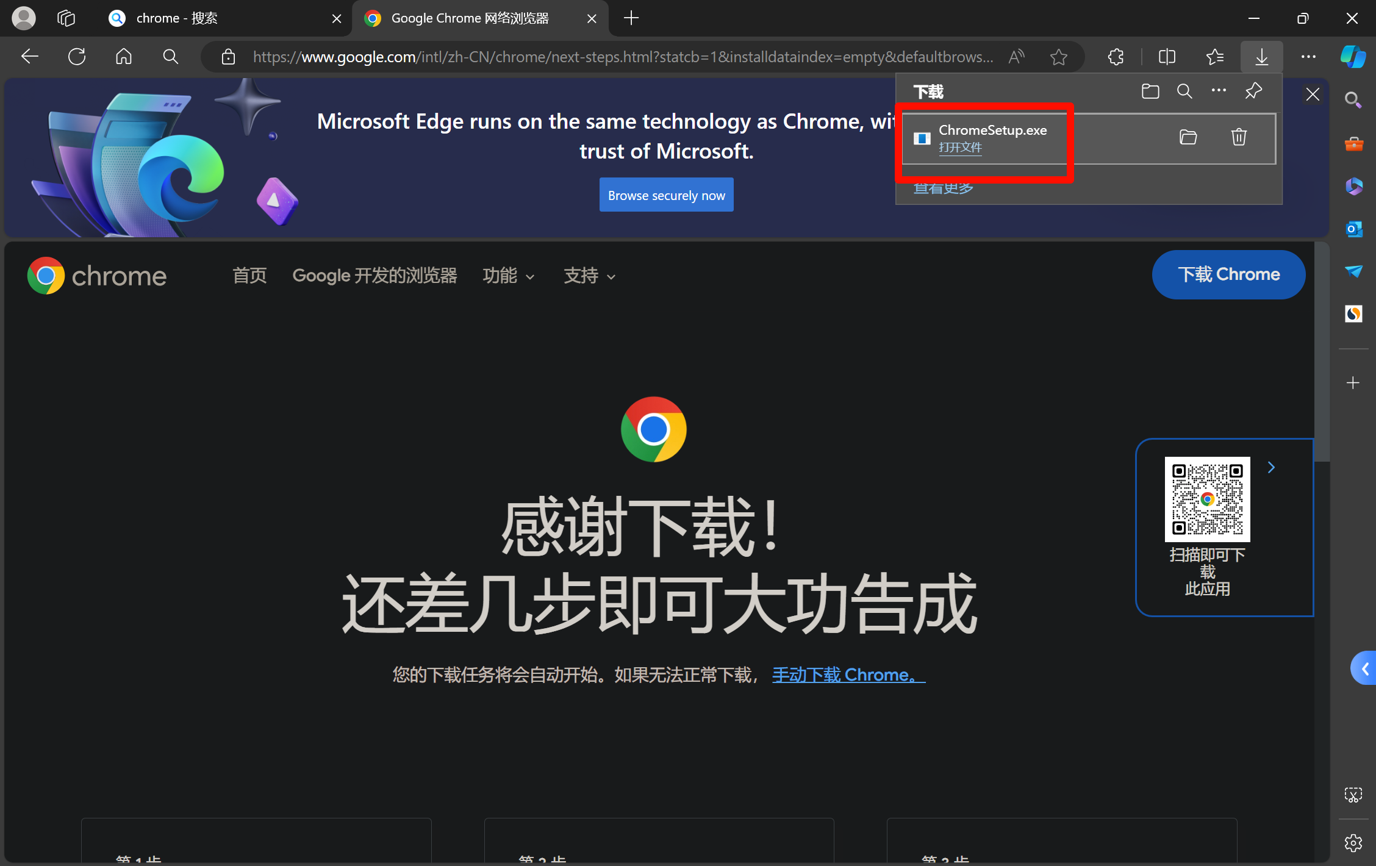The image size is (1376, 866).
Task: Add this page to favorites with the star icon
Action: 1058,57
